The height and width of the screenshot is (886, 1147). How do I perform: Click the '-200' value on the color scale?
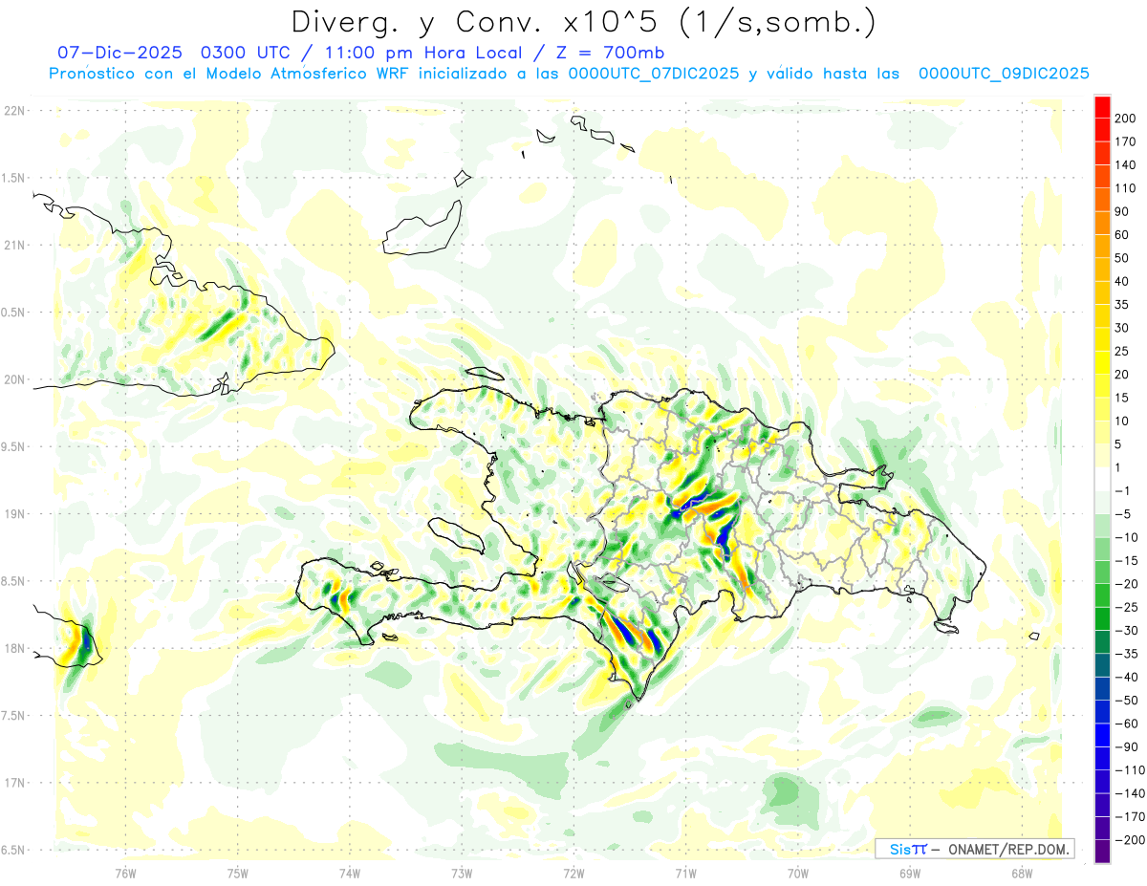[1129, 839]
